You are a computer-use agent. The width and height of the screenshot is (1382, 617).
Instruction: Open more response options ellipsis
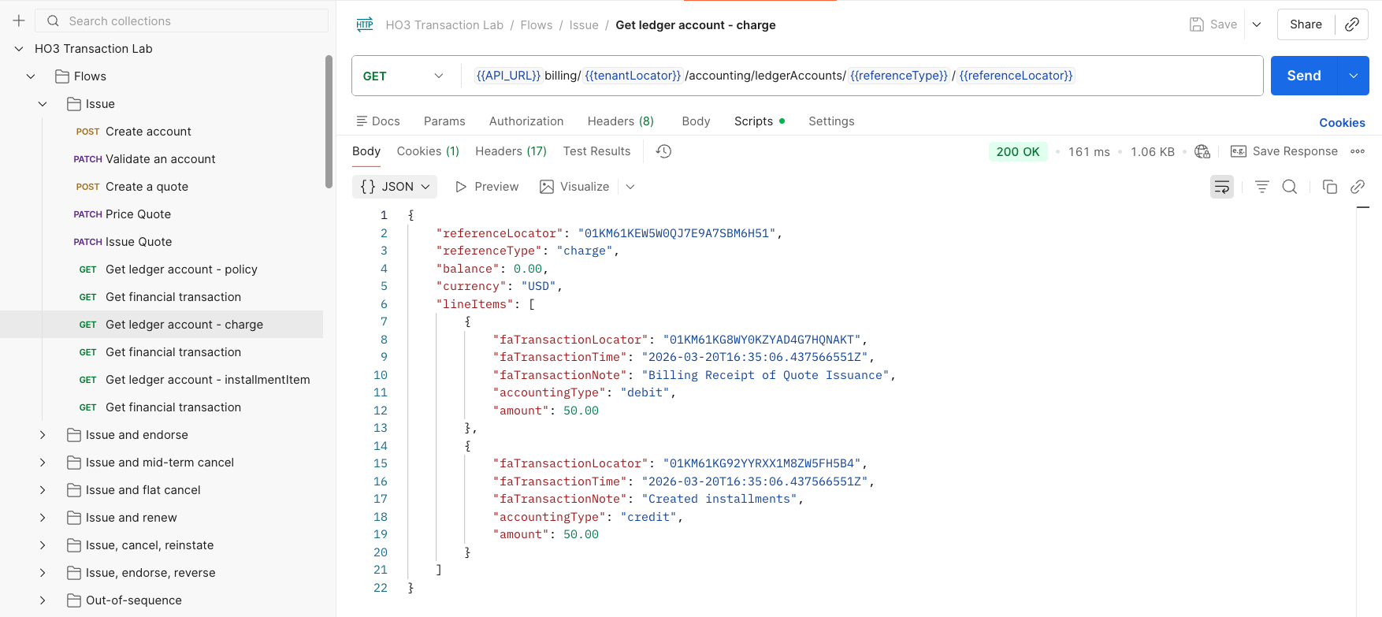(x=1358, y=151)
